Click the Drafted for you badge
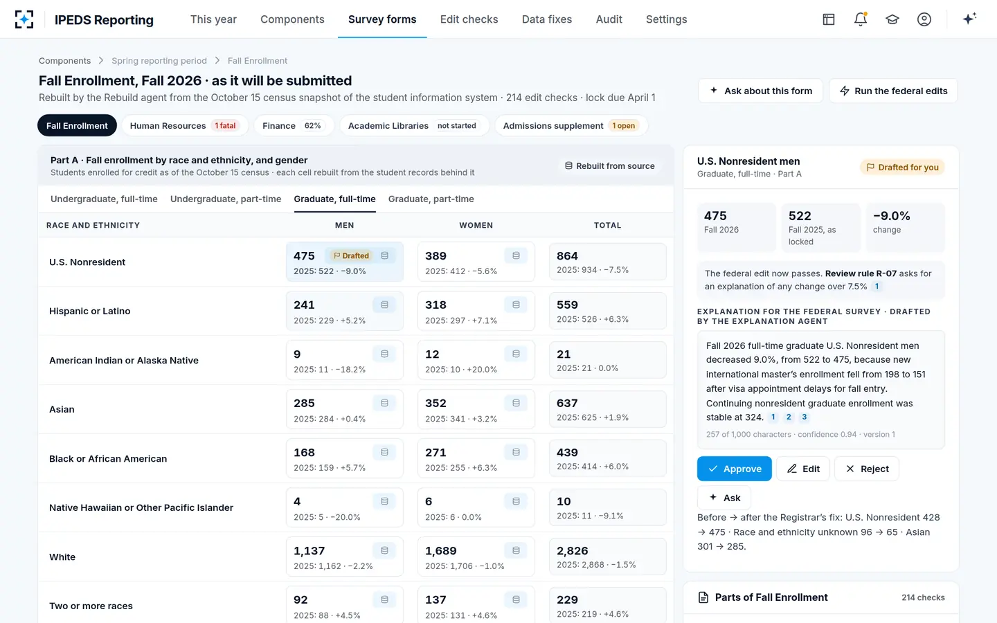Viewport: 997px width, 623px height. click(x=902, y=167)
